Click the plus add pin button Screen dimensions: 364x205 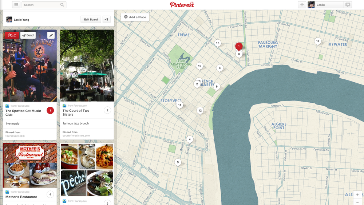point(302,5)
